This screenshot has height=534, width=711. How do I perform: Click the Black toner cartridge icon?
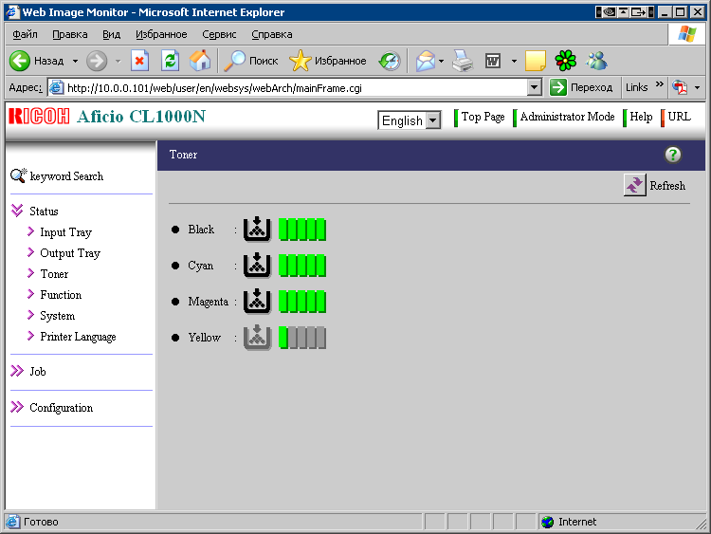point(257,230)
